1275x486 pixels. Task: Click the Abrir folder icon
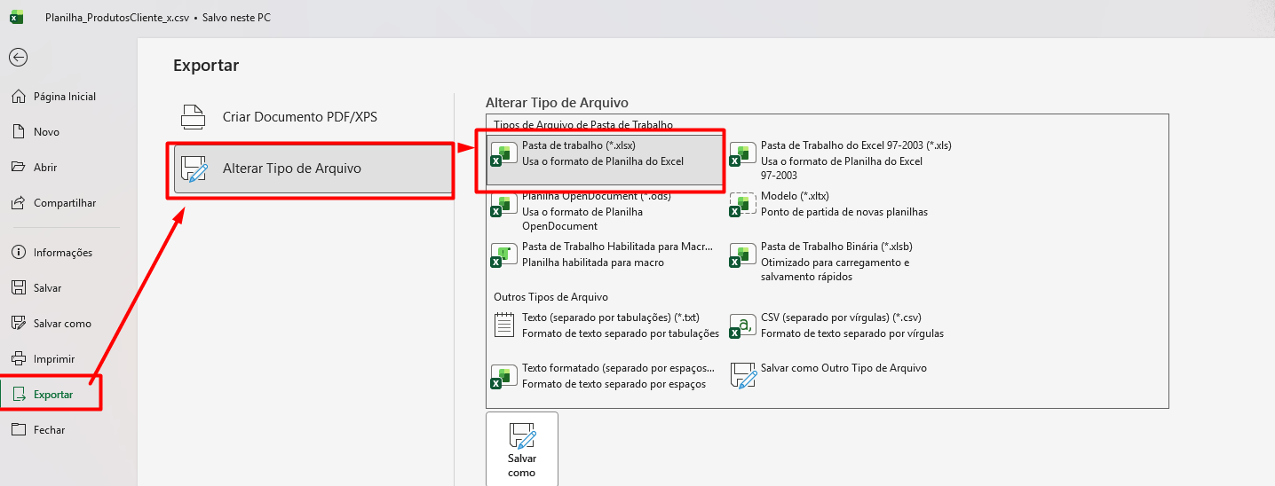pos(18,168)
